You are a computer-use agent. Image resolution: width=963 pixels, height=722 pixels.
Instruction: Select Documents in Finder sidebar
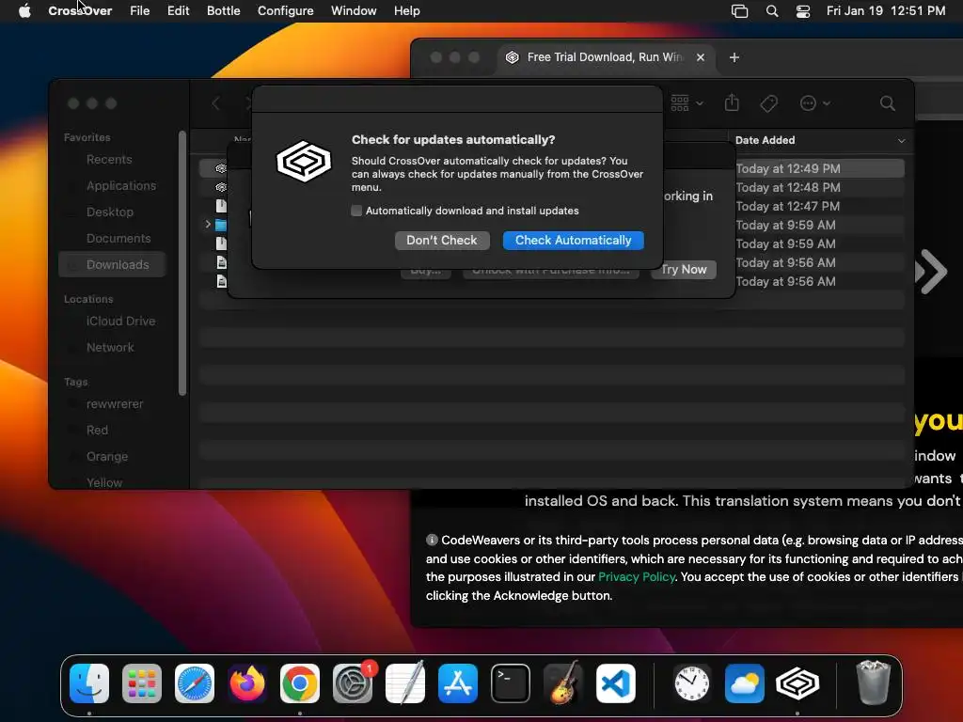tap(118, 239)
